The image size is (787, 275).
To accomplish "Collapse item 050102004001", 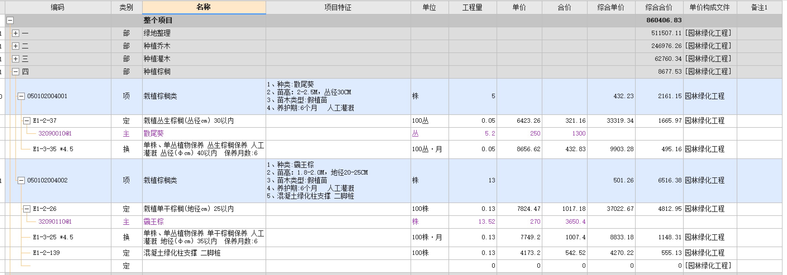I will pos(21,97).
